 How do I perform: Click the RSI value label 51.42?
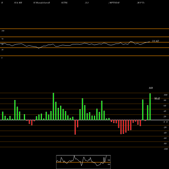click(155, 41)
